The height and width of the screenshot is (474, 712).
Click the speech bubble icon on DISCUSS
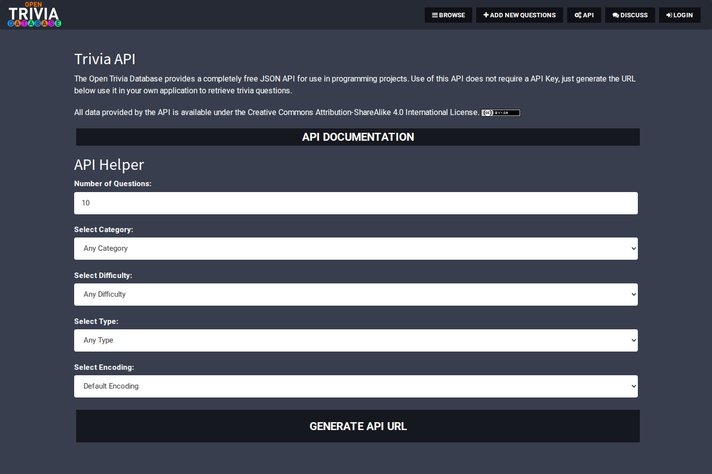615,15
